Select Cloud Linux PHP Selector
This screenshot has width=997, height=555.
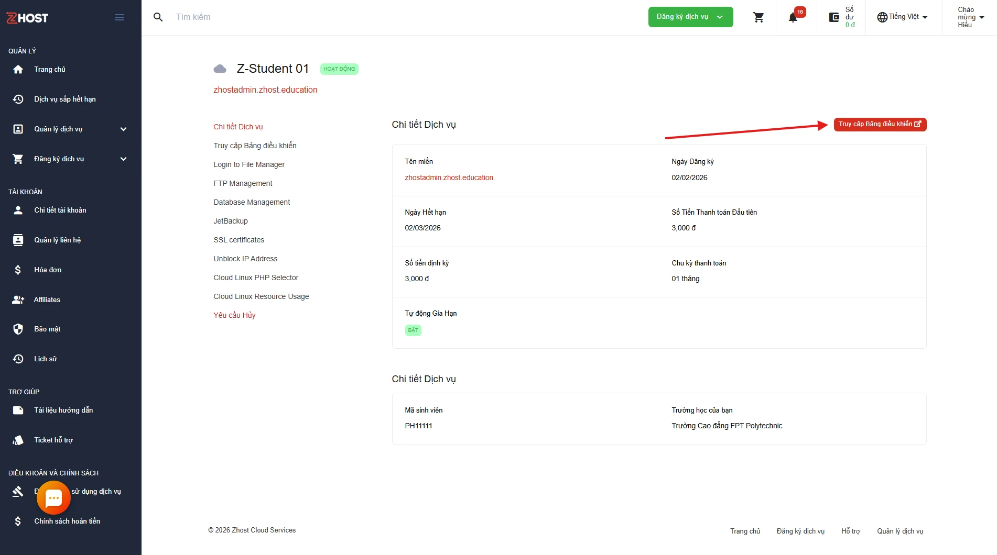point(256,277)
